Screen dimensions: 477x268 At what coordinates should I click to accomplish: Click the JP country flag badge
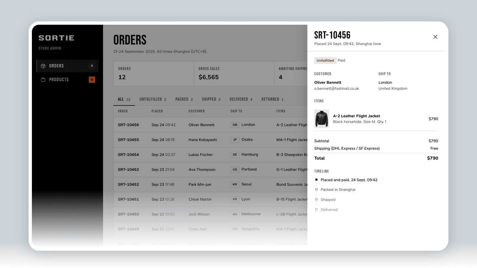[x=235, y=140]
